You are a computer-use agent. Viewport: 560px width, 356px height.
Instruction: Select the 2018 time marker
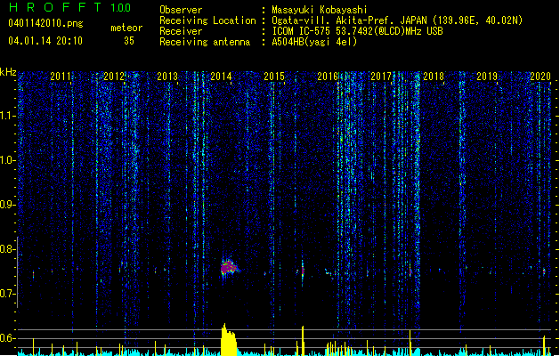pyautogui.click(x=434, y=77)
